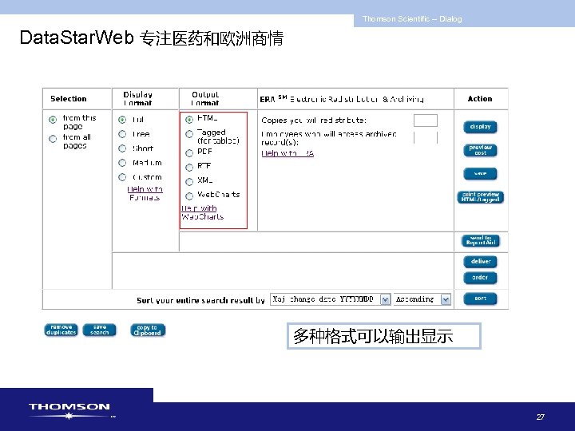Choose Medium display format

122,163
